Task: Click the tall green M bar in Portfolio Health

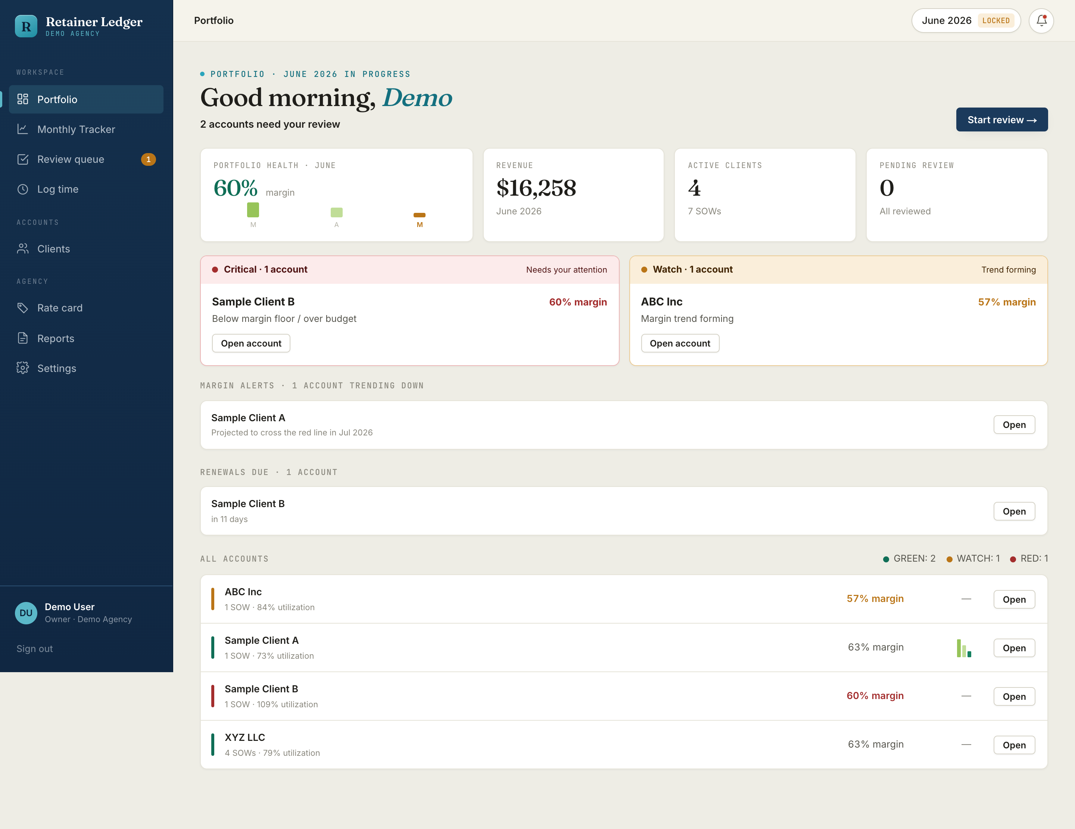Action: 253,210
